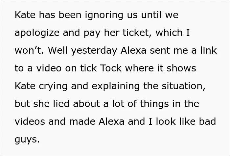Click the word "guys." in last line

[27, 140]
